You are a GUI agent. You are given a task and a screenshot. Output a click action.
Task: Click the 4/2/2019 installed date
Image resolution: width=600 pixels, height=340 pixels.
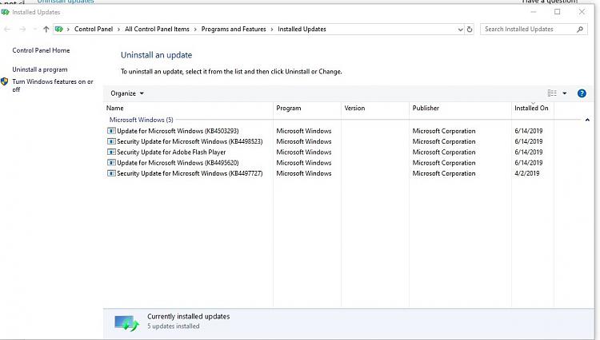tap(527, 174)
